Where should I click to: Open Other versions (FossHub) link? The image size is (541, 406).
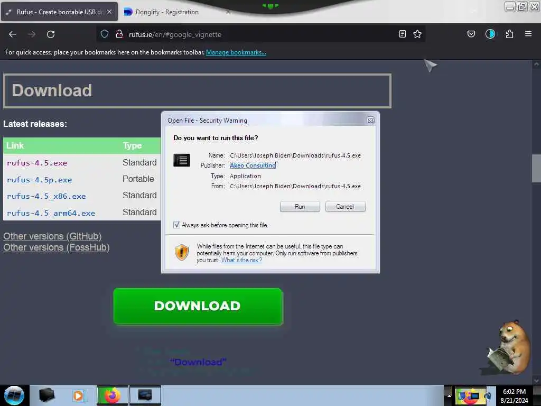(57, 247)
